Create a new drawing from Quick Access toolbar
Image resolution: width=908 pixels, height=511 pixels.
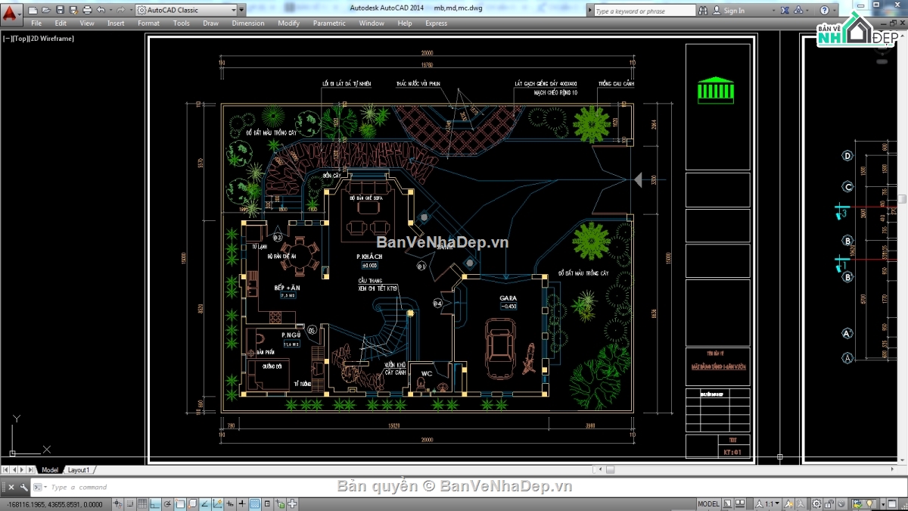click(x=34, y=11)
